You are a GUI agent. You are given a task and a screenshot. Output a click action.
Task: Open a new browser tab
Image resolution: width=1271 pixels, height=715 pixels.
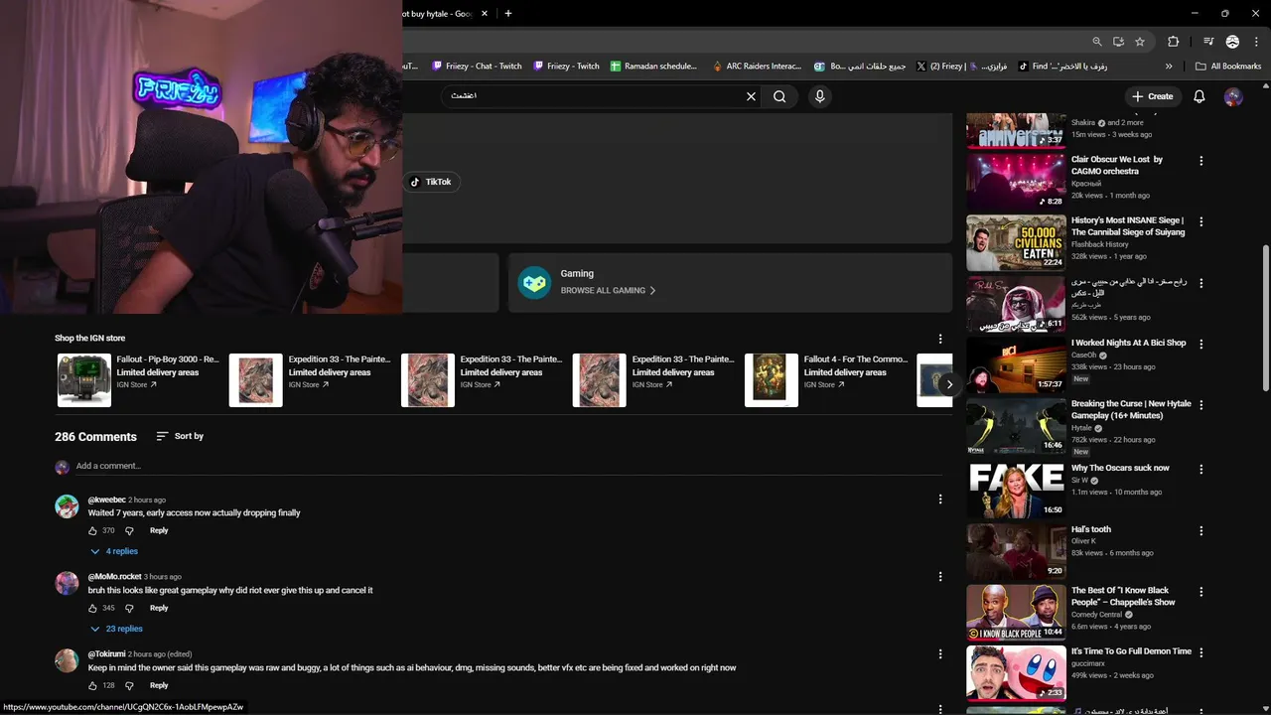tap(508, 14)
